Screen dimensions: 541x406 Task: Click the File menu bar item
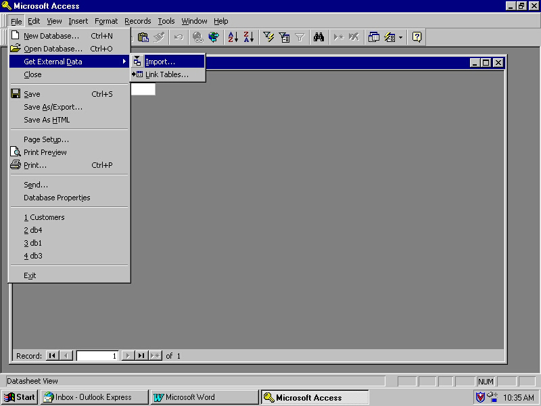16,22
